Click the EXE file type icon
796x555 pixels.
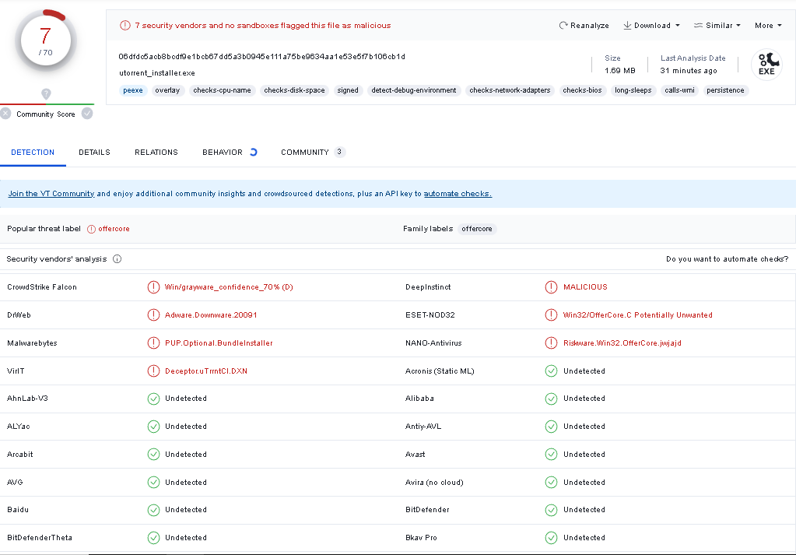pyautogui.click(x=766, y=64)
